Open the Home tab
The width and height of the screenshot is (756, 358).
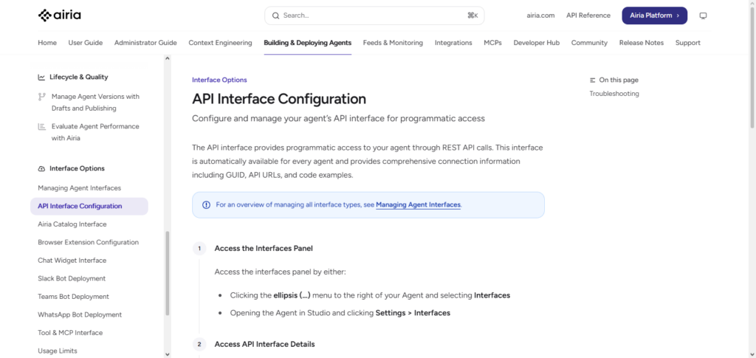pyautogui.click(x=47, y=43)
